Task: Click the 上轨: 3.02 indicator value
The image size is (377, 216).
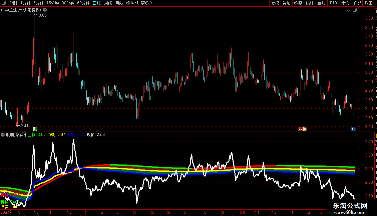Action: [37, 135]
